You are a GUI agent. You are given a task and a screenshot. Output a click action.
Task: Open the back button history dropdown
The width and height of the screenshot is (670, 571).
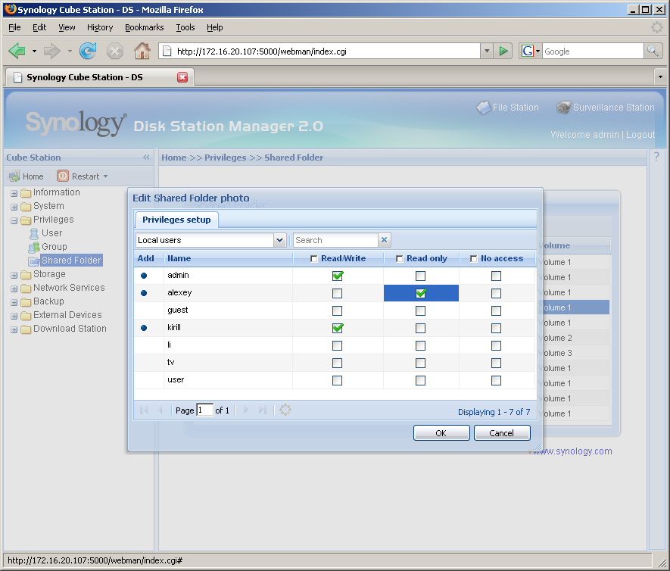(x=34, y=51)
